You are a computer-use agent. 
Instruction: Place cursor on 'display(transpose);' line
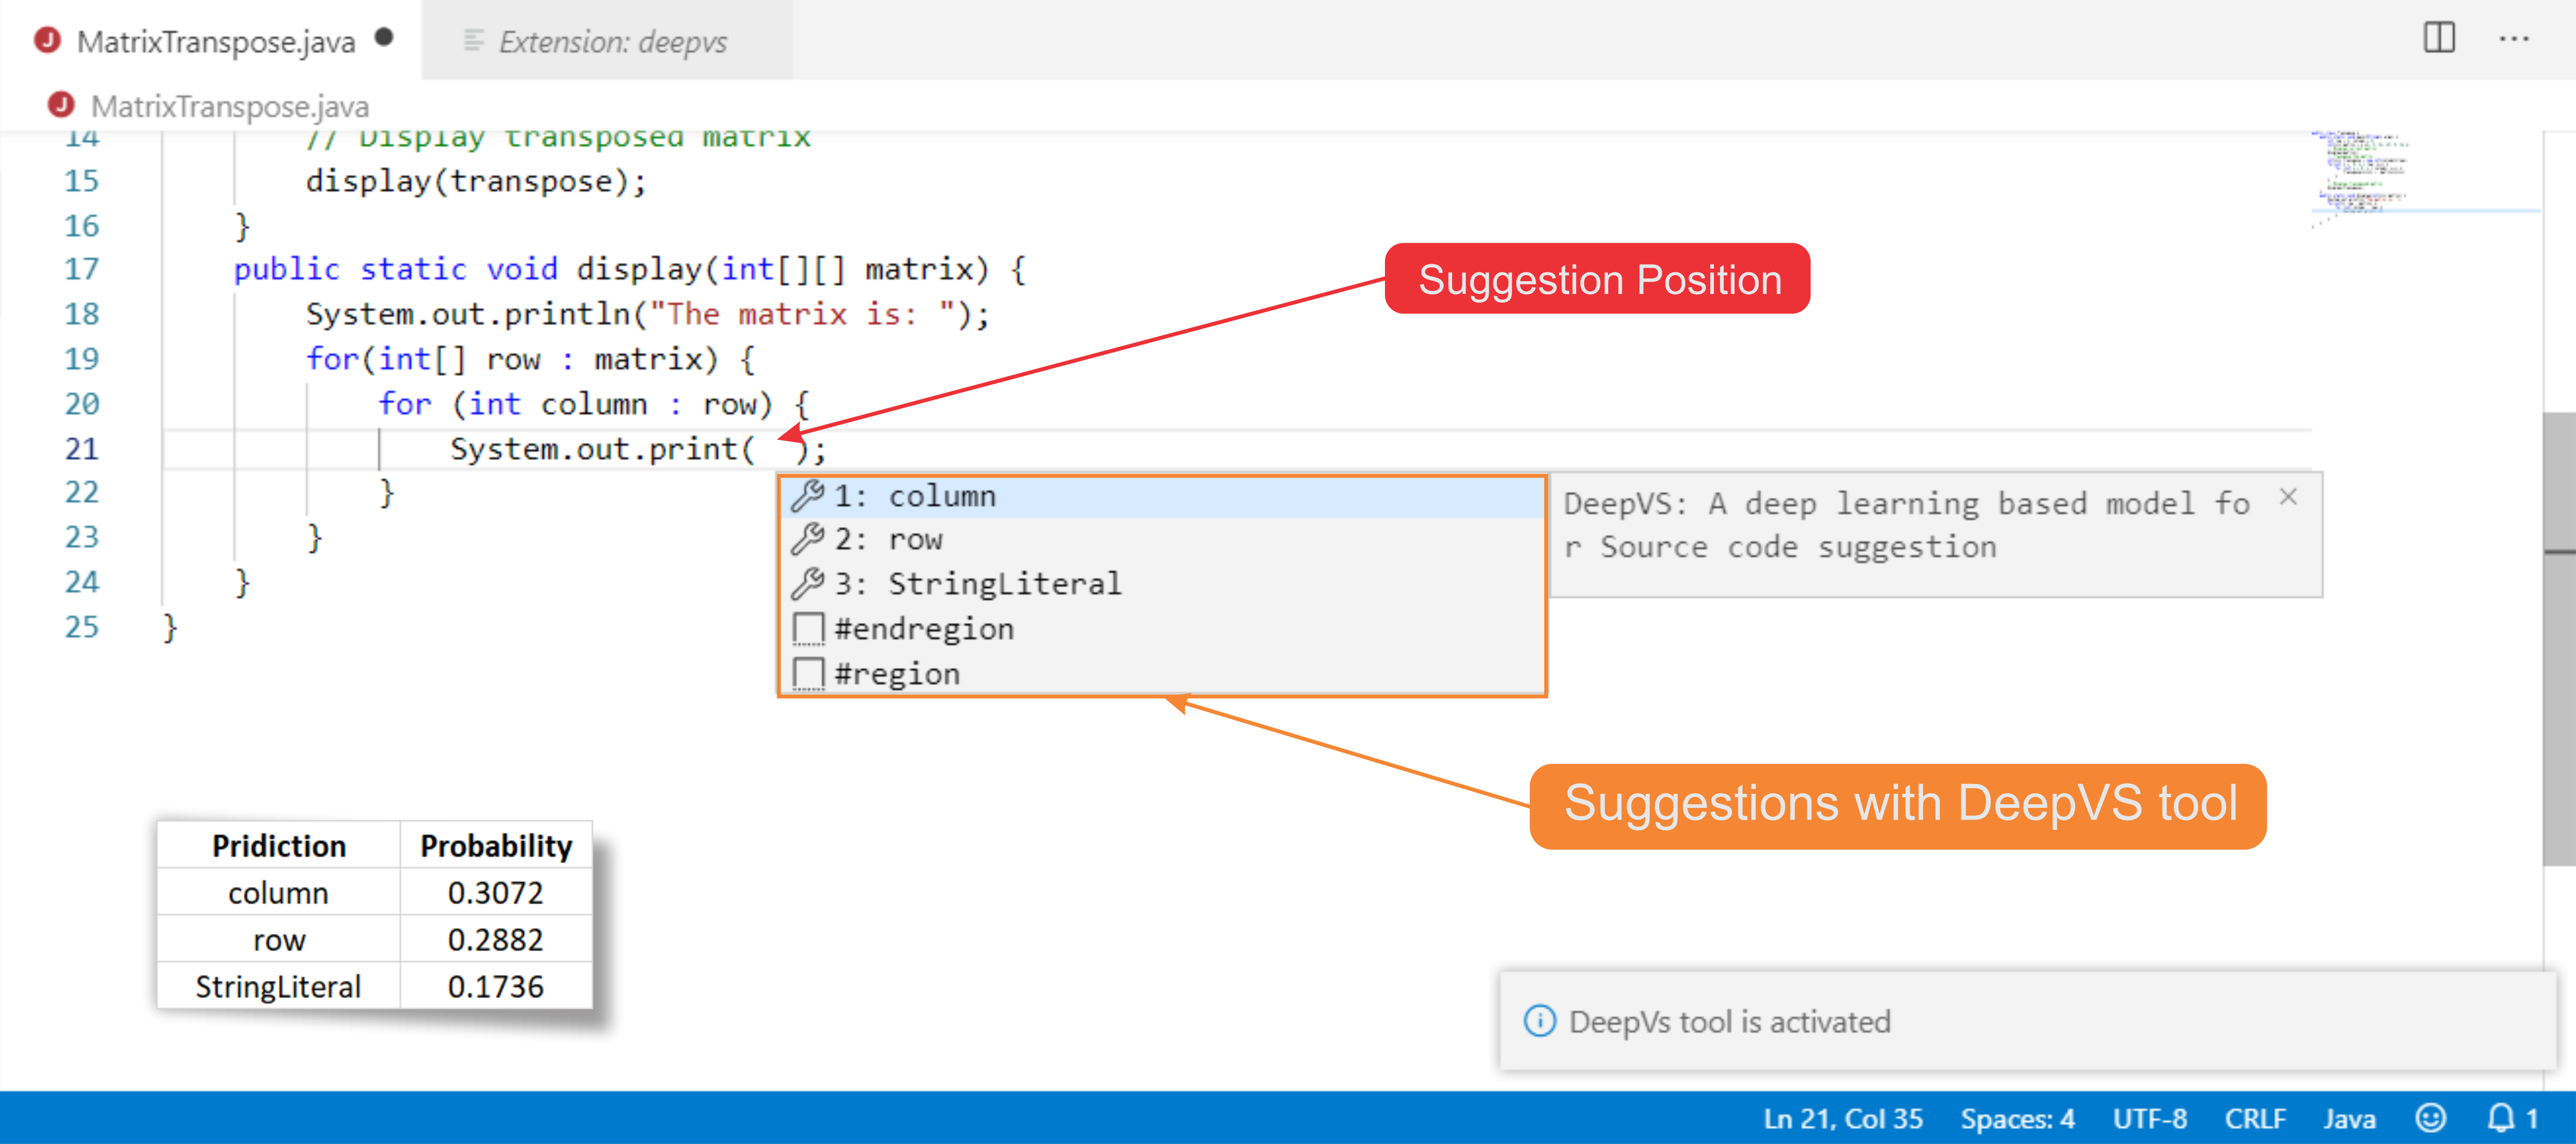pyautogui.click(x=476, y=182)
